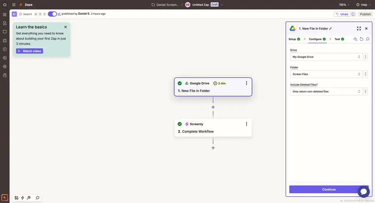The width and height of the screenshot is (375, 203).
Task: Click the version history clock icon near Undo
Action: tap(353, 14)
